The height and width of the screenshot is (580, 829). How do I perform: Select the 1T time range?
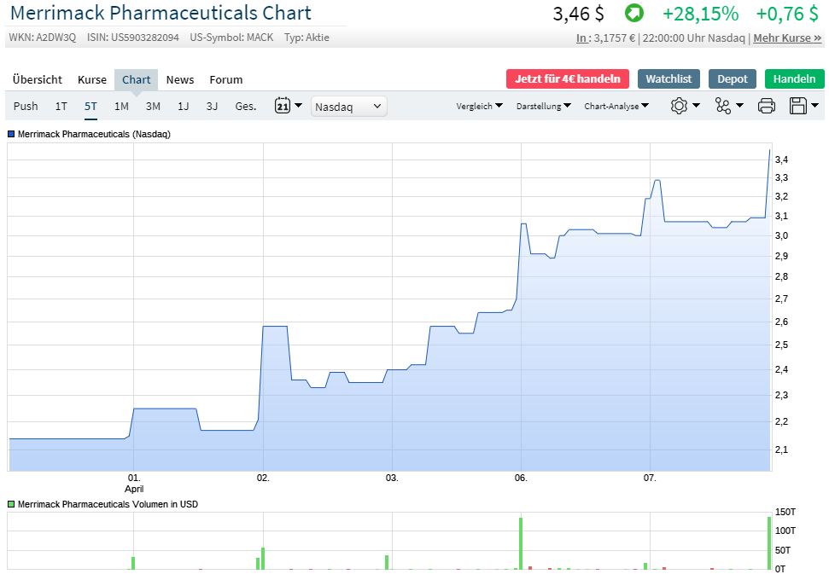click(x=60, y=106)
